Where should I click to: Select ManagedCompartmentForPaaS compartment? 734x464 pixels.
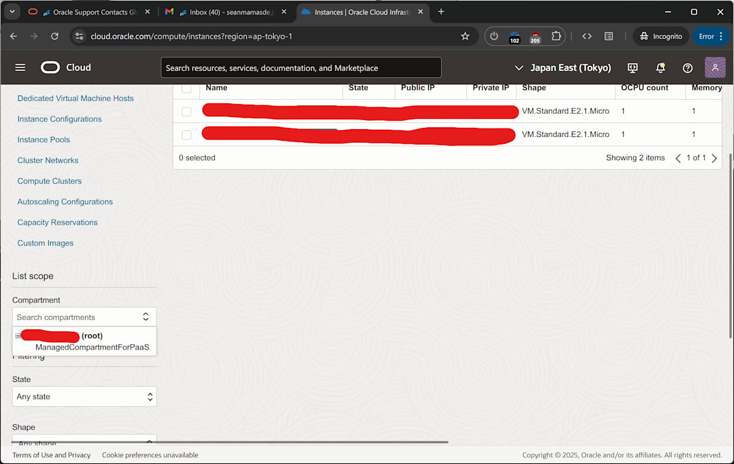[x=92, y=347]
